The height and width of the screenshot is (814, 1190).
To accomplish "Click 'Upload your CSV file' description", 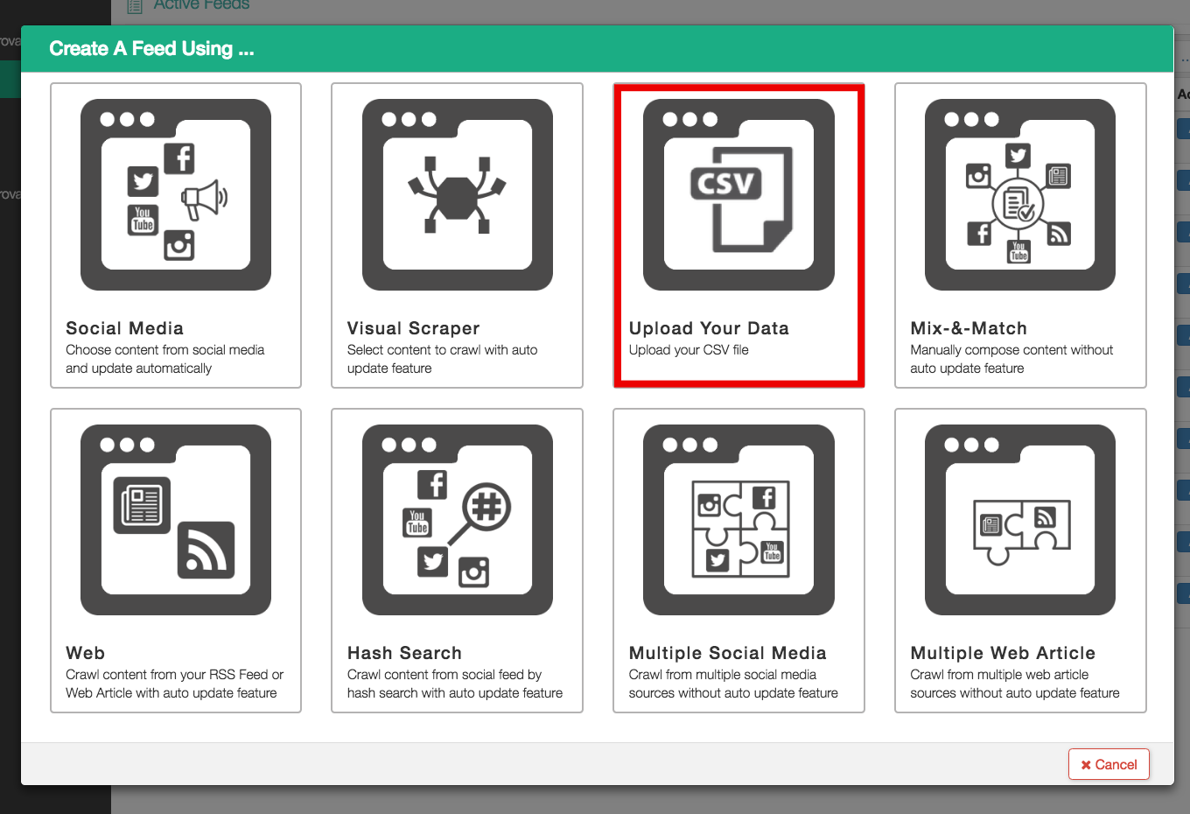I will [x=689, y=350].
